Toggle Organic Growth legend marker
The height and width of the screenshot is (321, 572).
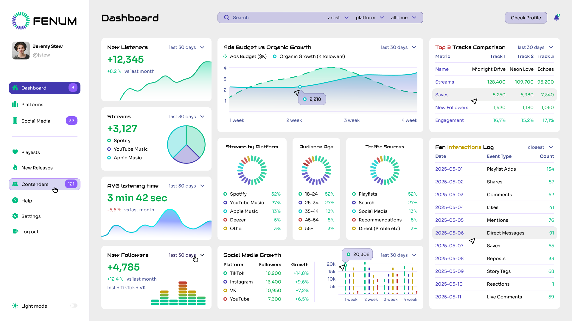pos(275,56)
